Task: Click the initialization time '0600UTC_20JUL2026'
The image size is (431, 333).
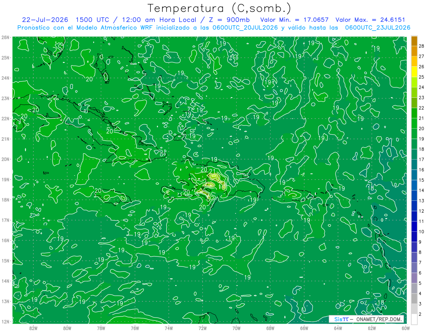Action: pos(246,28)
